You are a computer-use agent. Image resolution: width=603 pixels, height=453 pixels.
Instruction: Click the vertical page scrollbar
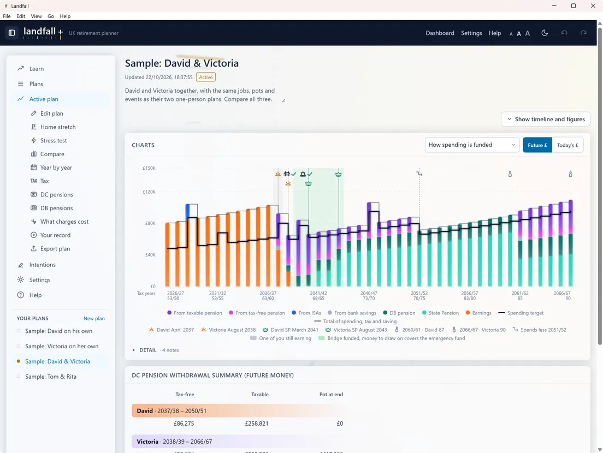(x=600, y=186)
